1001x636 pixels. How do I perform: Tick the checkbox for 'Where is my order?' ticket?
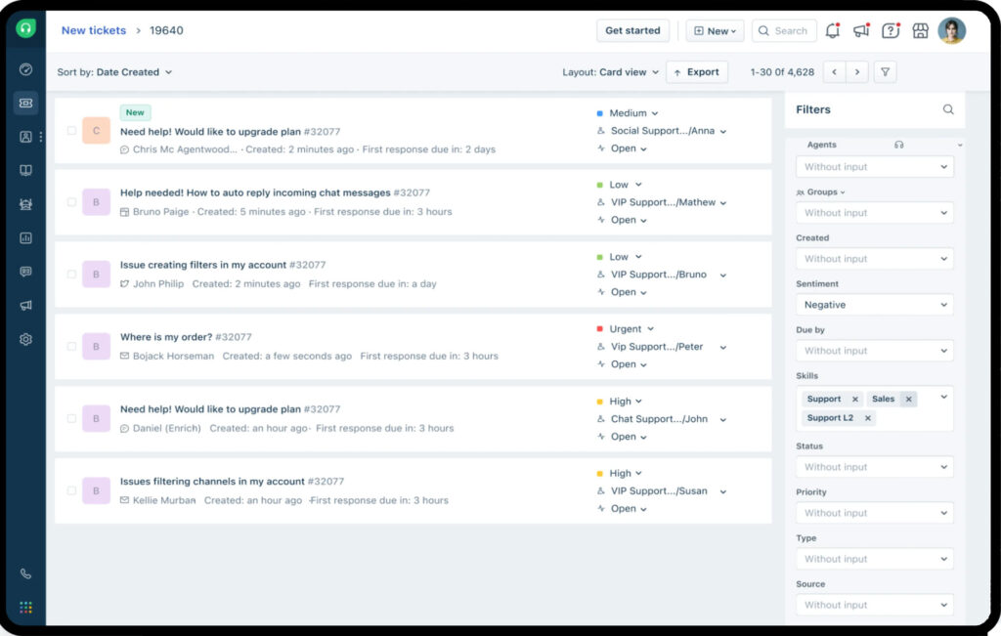pos(71,347)
